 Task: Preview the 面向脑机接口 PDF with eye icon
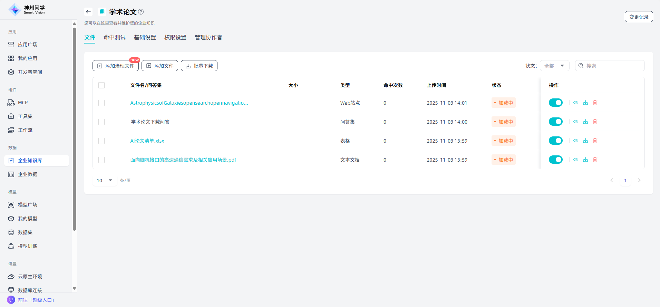tap(576, 160)
